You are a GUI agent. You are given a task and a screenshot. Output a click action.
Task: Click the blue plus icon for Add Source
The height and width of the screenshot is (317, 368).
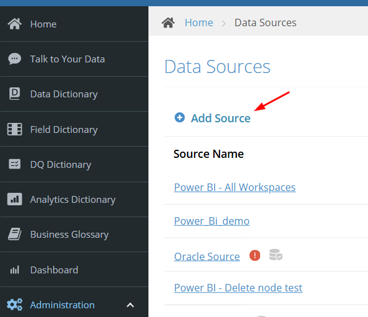180,117
